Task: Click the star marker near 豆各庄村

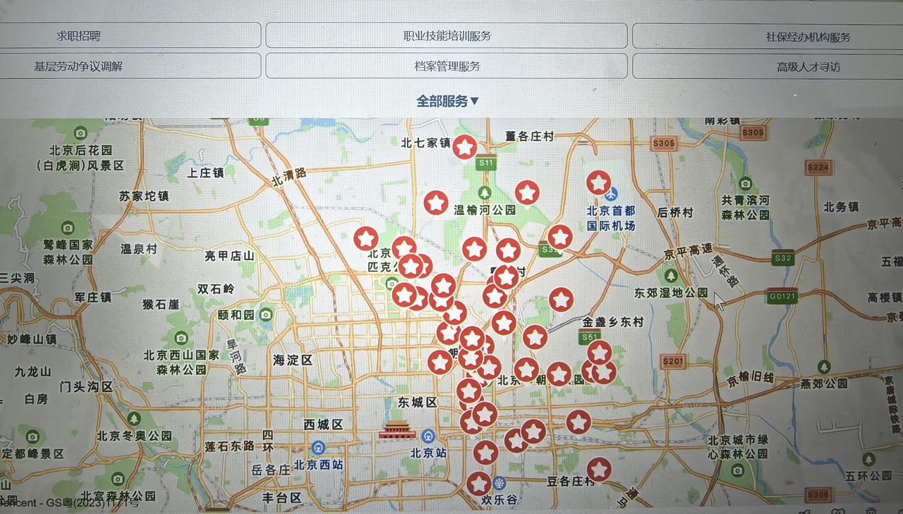Action: pyautogui.click(x=599, y=469)
